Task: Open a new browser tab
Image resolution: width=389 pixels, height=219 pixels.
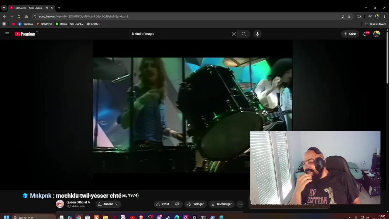Action: click(x=59, y=8)
